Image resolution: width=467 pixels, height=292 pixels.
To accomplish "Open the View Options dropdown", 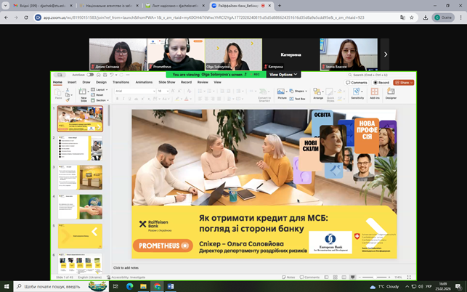I will click(283, 74).
